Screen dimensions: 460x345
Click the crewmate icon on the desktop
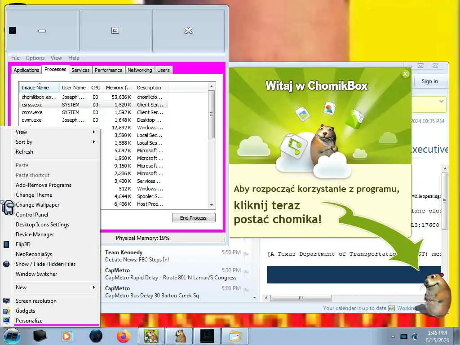[x=8, y=208]
